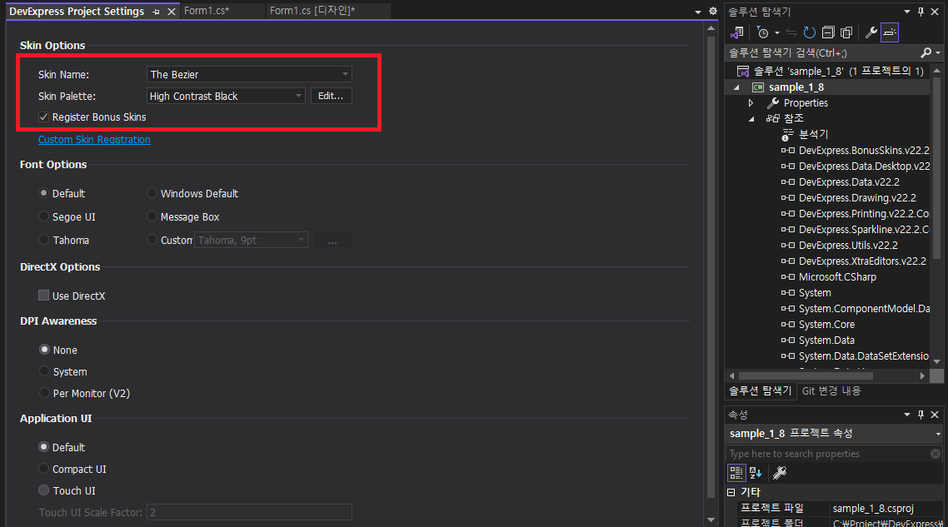Close the DevExpress Project Settings tab
The height and width of the screenshot is (527, 948).
pos(172,12)
